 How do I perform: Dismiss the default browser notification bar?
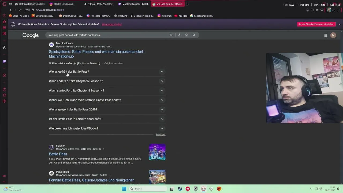click(339, 24)
